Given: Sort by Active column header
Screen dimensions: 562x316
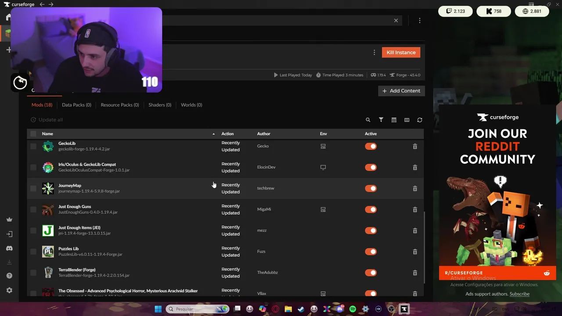Looking at the screenshot, I should coord(371,134).
